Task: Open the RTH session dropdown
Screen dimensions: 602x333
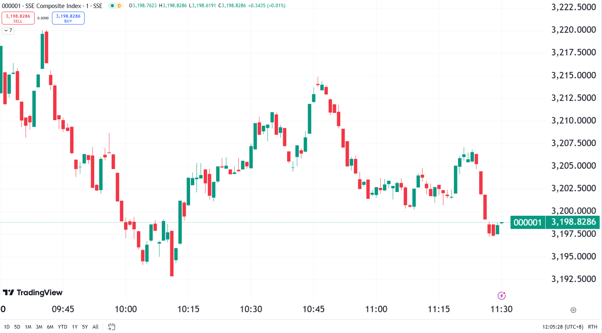Action: 592,327
